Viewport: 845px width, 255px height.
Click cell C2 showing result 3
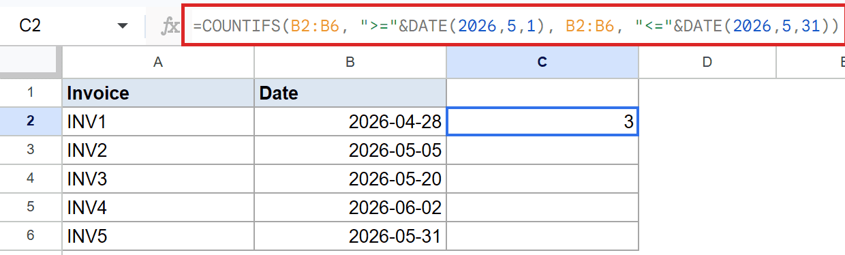(542, 121)
